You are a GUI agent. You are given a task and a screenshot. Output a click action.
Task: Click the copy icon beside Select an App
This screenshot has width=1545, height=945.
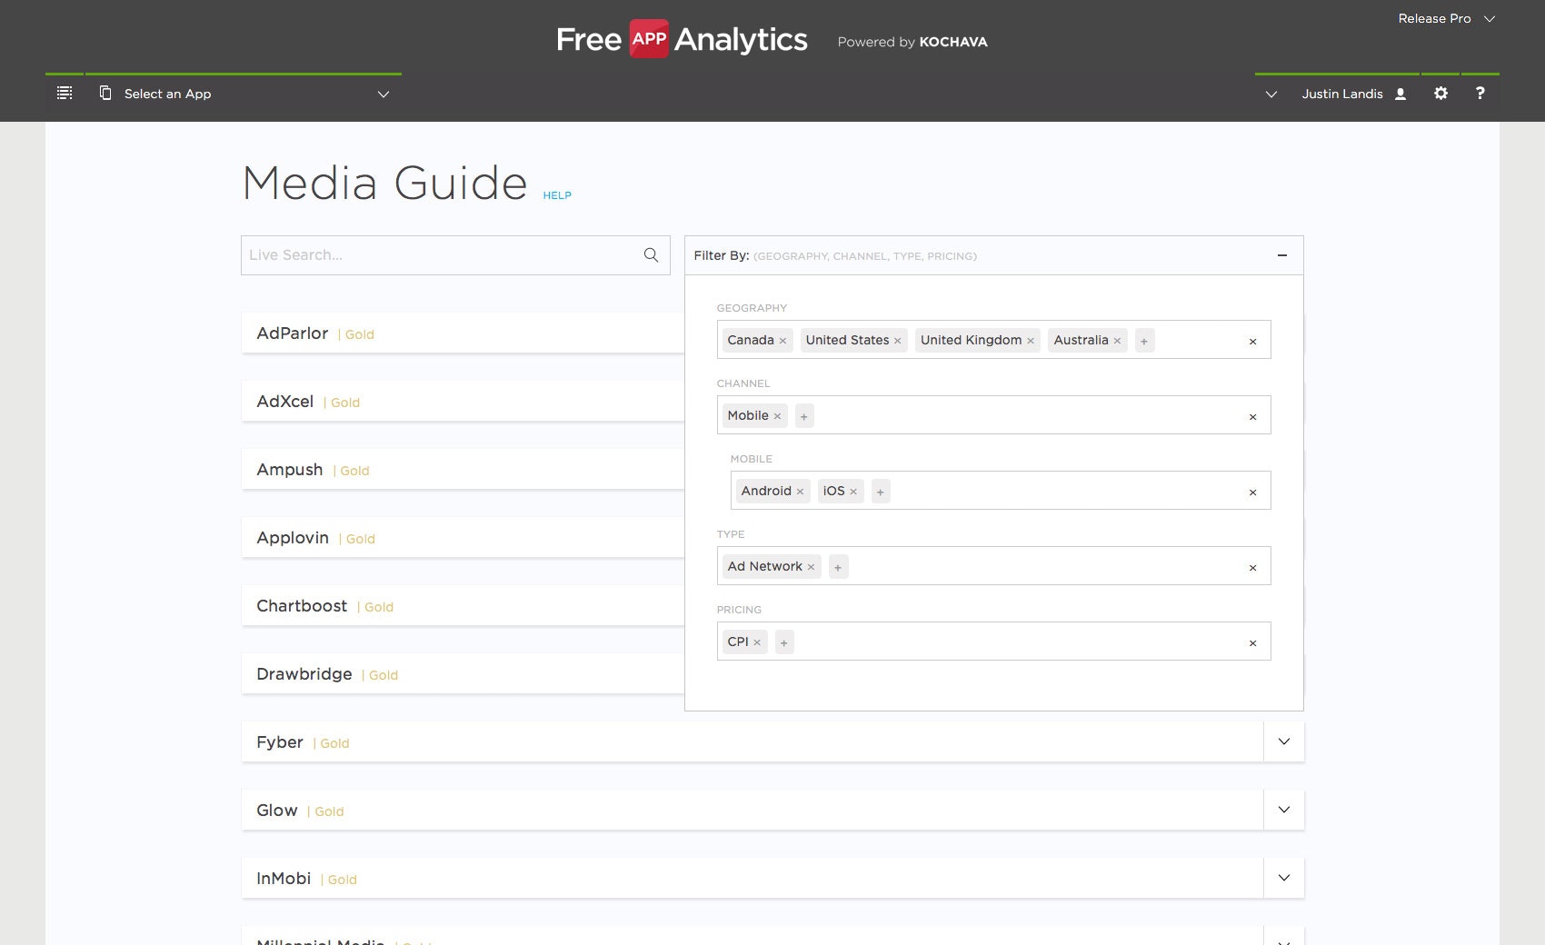[105, 93]
